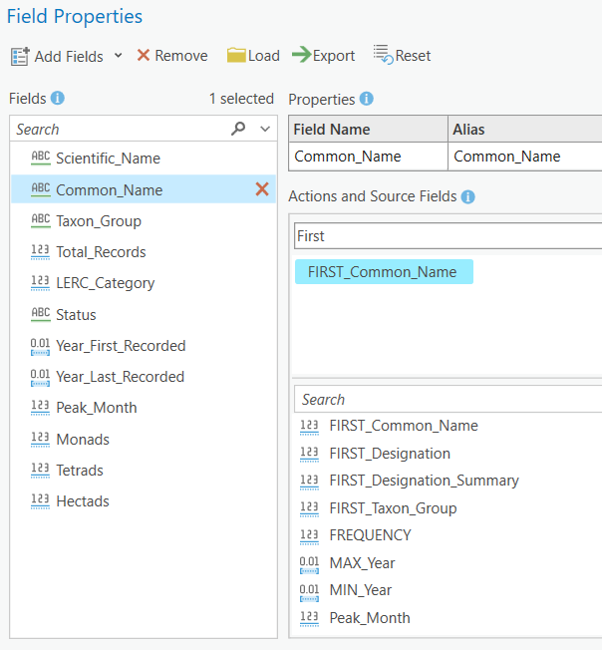Click the Export fields button
This screenshot has height=650, width=602.
323,56
